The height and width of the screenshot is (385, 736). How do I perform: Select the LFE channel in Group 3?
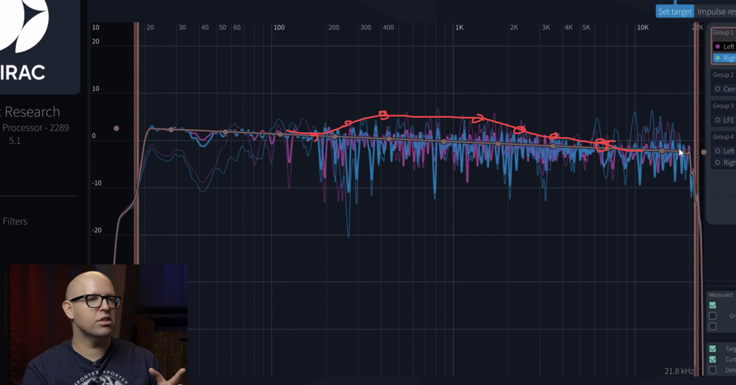(724, 120)
